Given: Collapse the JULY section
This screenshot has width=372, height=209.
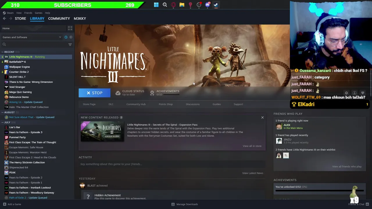Looking at the screenshot, I should [2, 122].
